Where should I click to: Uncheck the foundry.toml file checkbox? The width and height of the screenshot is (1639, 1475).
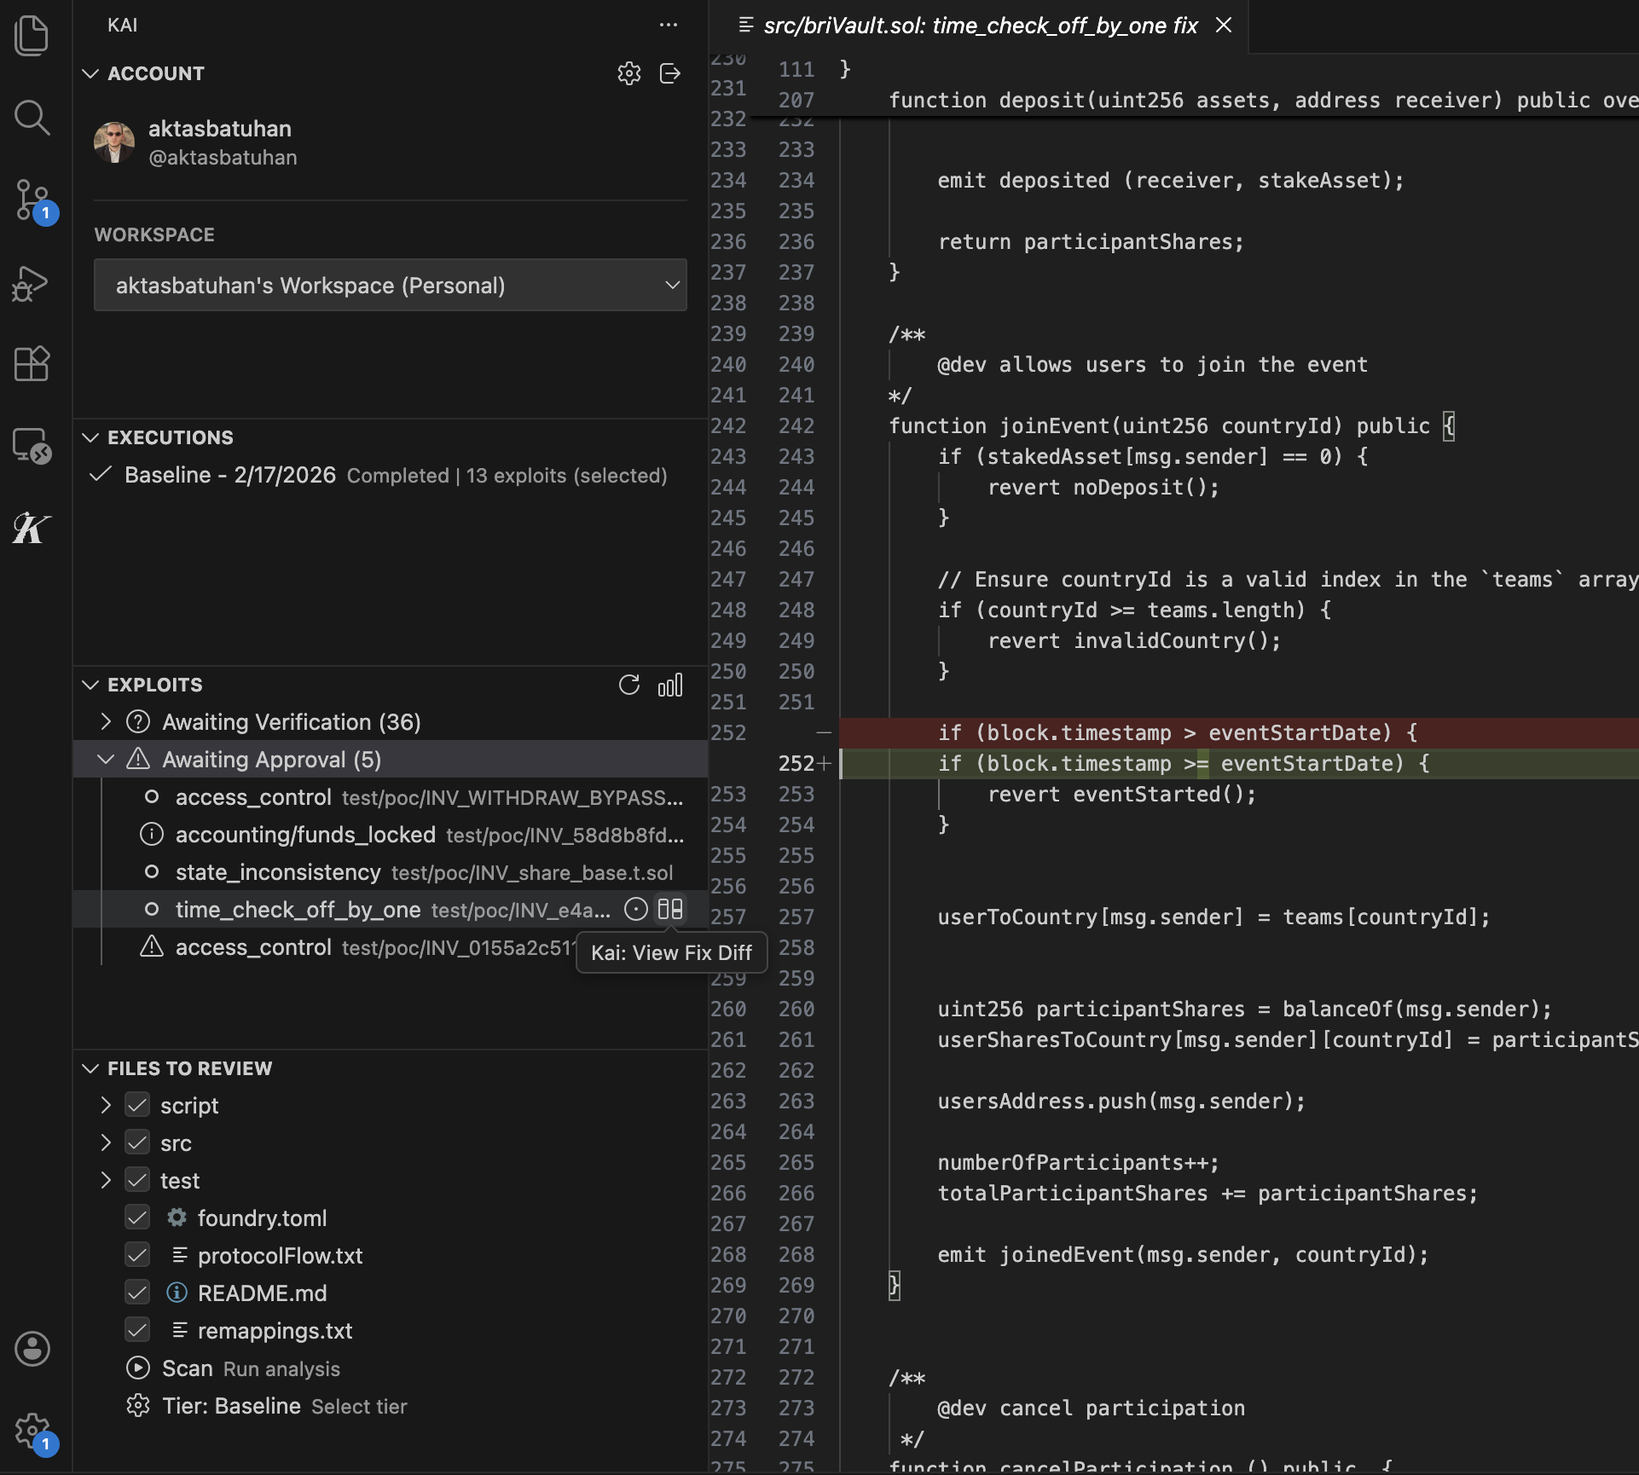point(137,1218)
